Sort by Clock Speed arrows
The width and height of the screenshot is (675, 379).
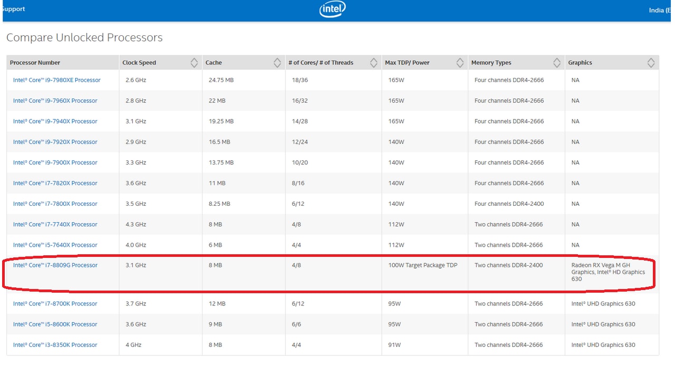pos(194,63)
